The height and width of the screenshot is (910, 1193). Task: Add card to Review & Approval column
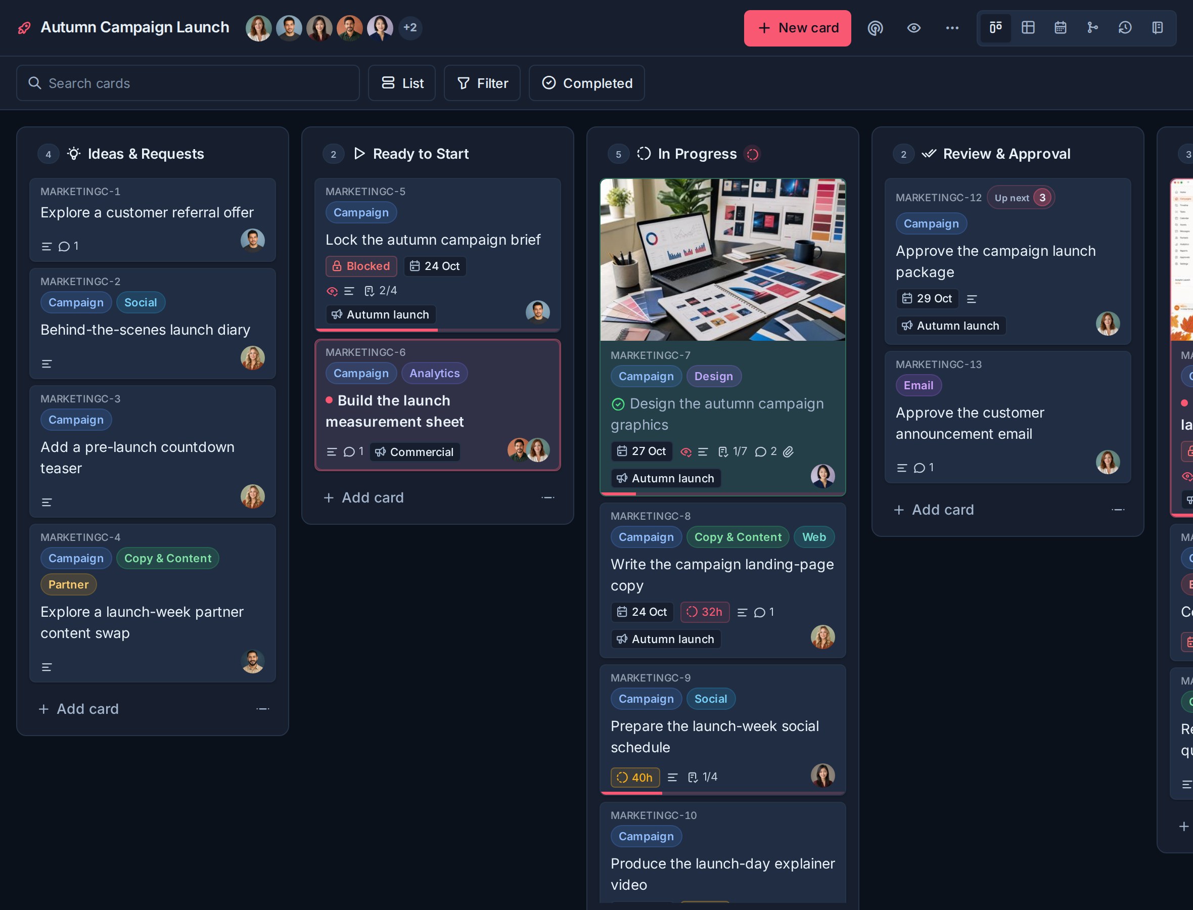[934, 510]
